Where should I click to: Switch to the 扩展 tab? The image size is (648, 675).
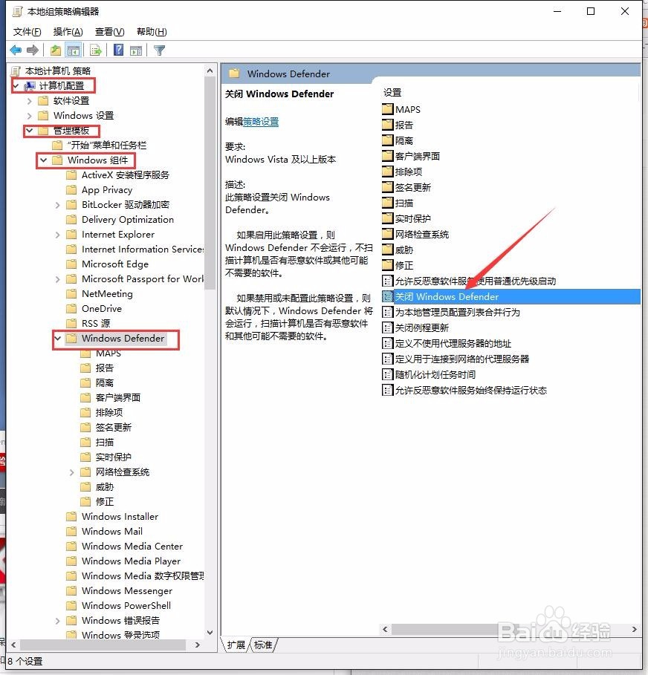click(236, 645)
